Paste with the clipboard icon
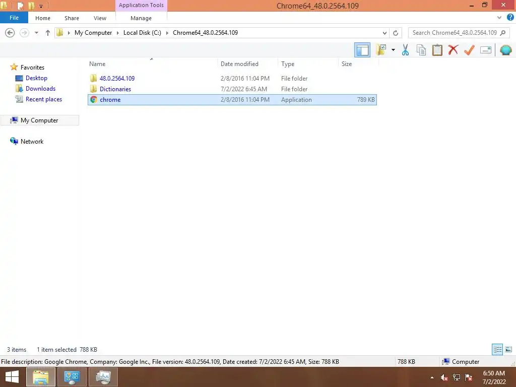 (437, 50)
